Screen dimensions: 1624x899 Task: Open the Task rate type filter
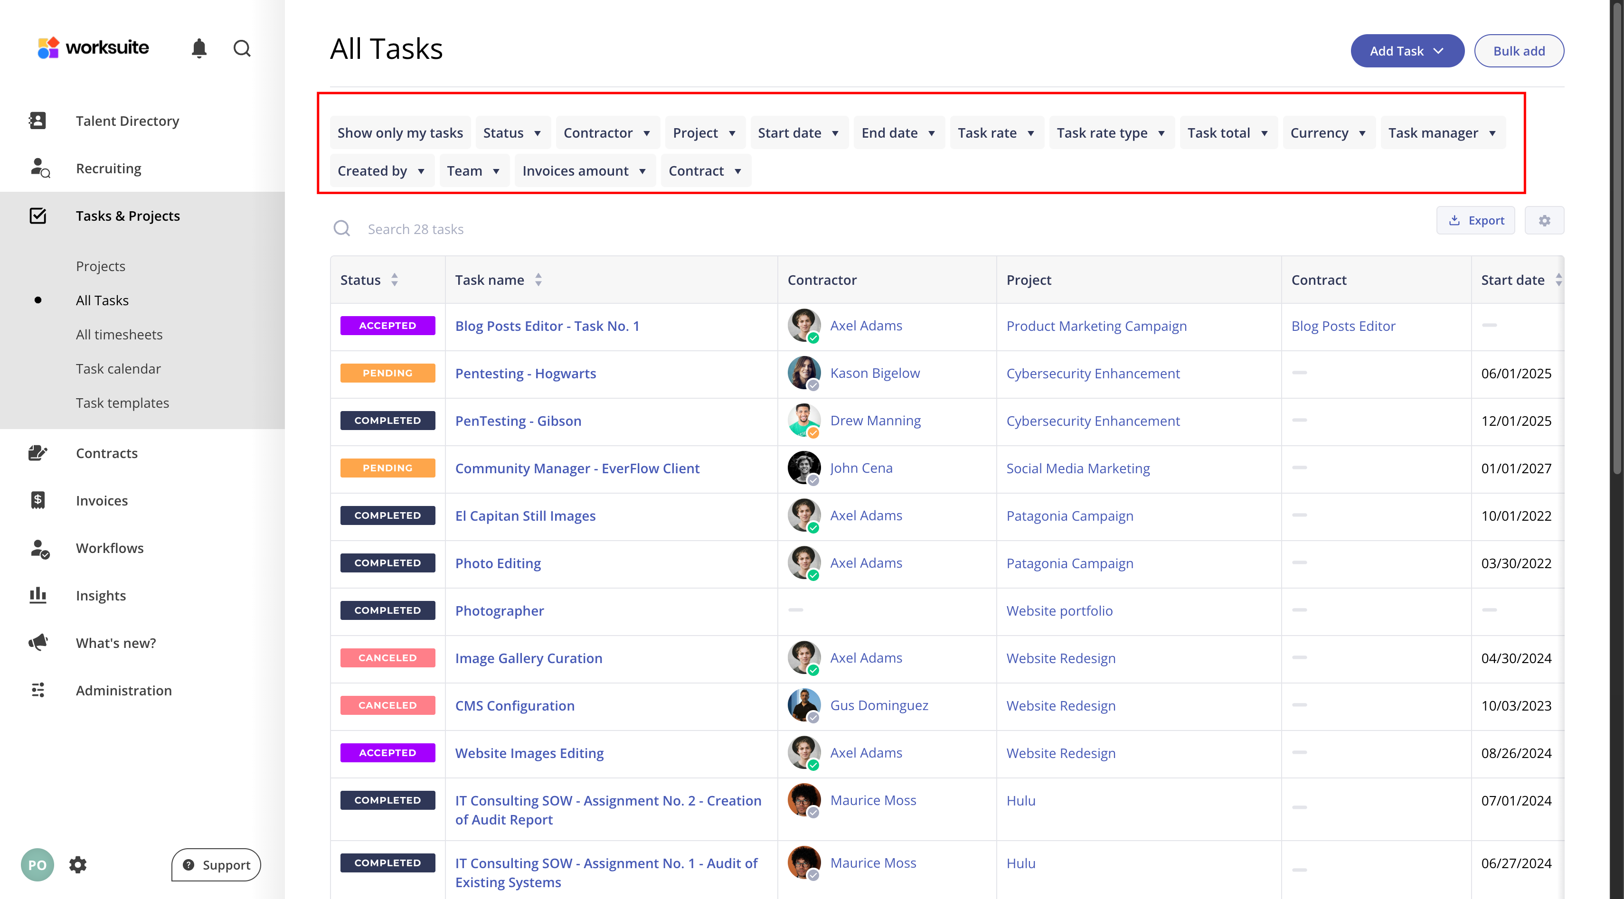[1111, 133]
